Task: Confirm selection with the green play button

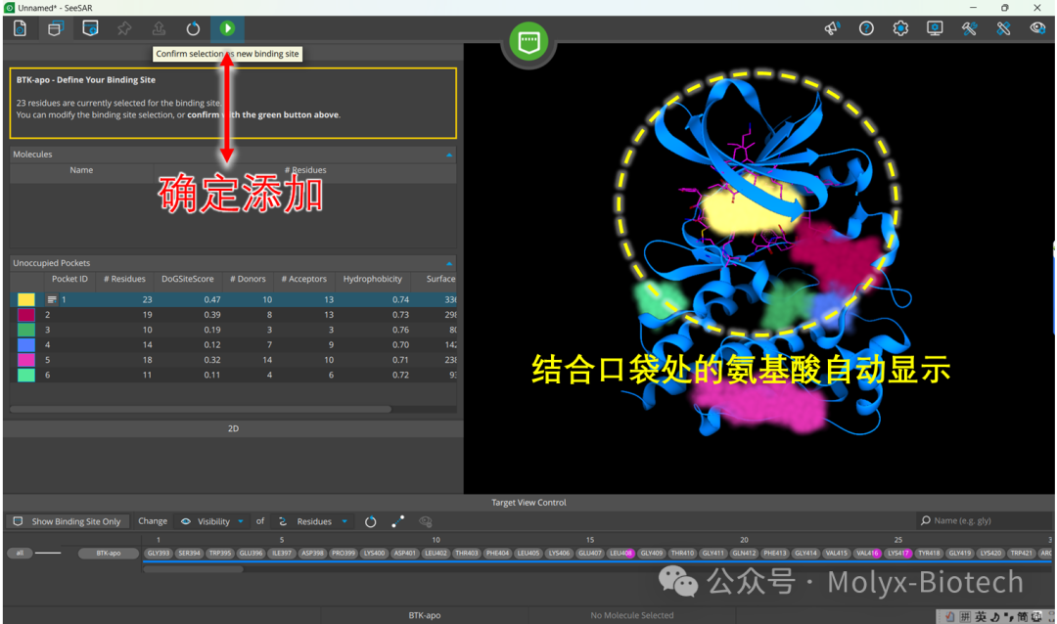Action: pyautogui.click(x=227, y=28)
